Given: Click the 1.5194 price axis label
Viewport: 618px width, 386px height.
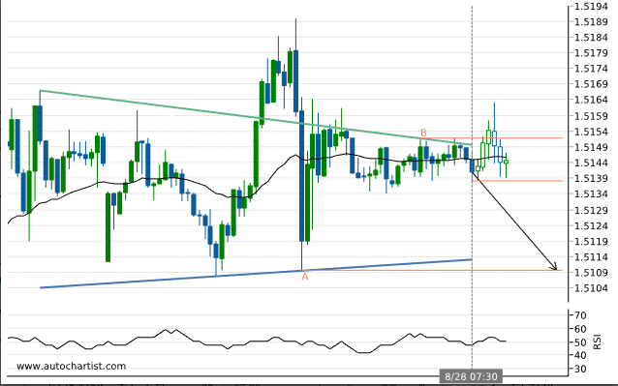Looking at the screenshot, I should (x=591, y=7).
